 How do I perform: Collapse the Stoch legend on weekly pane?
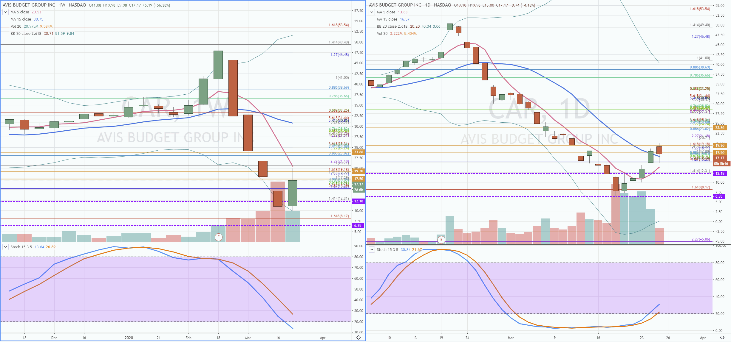5,247
